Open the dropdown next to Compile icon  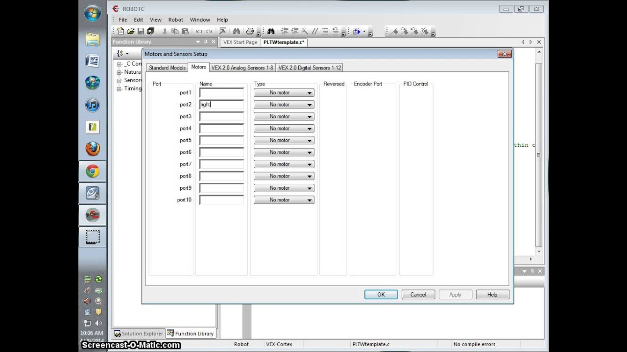(364, 32)
